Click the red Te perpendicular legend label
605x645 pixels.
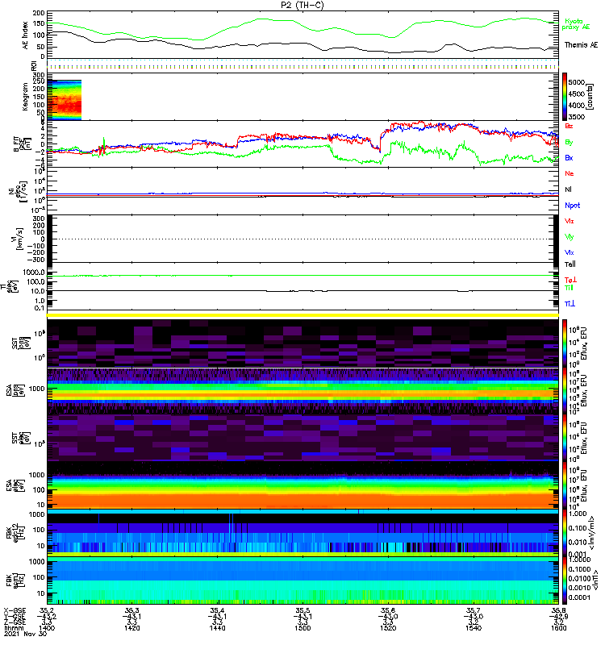pyautogui.click(x=570, y=280)
